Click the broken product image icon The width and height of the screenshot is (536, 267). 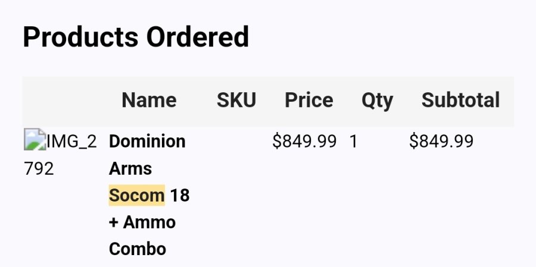(35, 139)
